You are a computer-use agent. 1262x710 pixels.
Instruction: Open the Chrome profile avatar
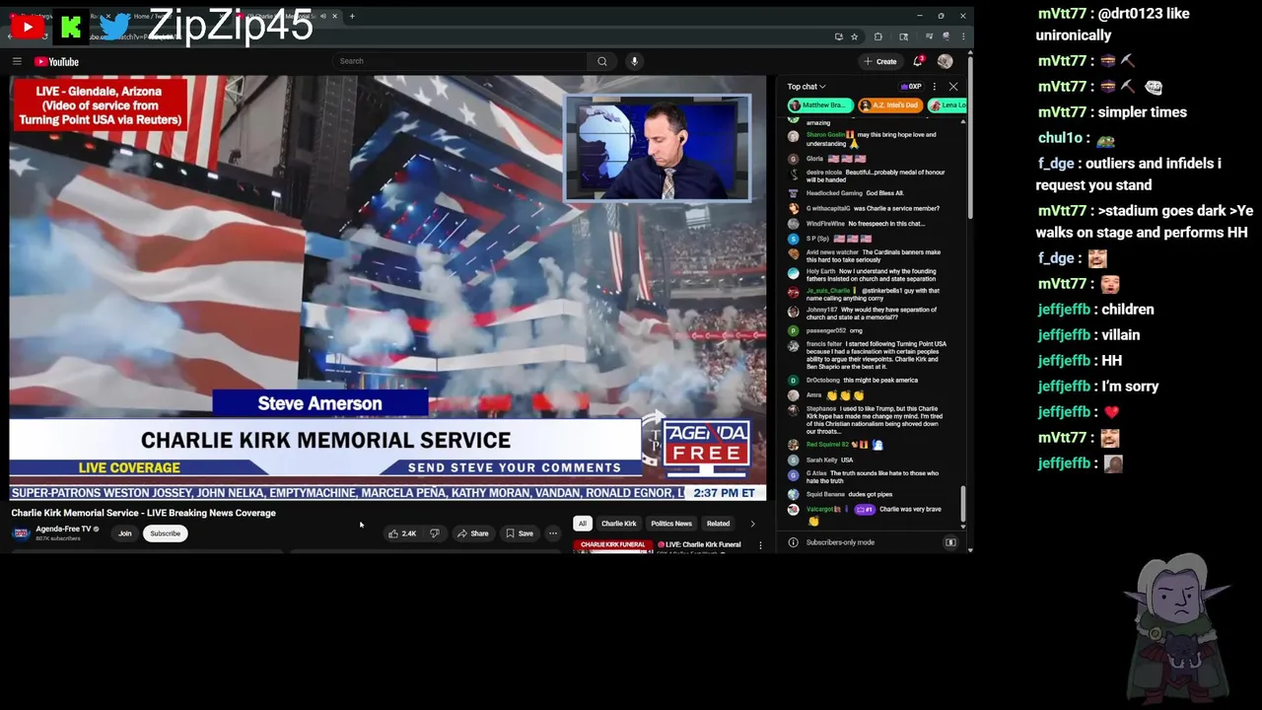pyautogui.click(x=946, y=36)
